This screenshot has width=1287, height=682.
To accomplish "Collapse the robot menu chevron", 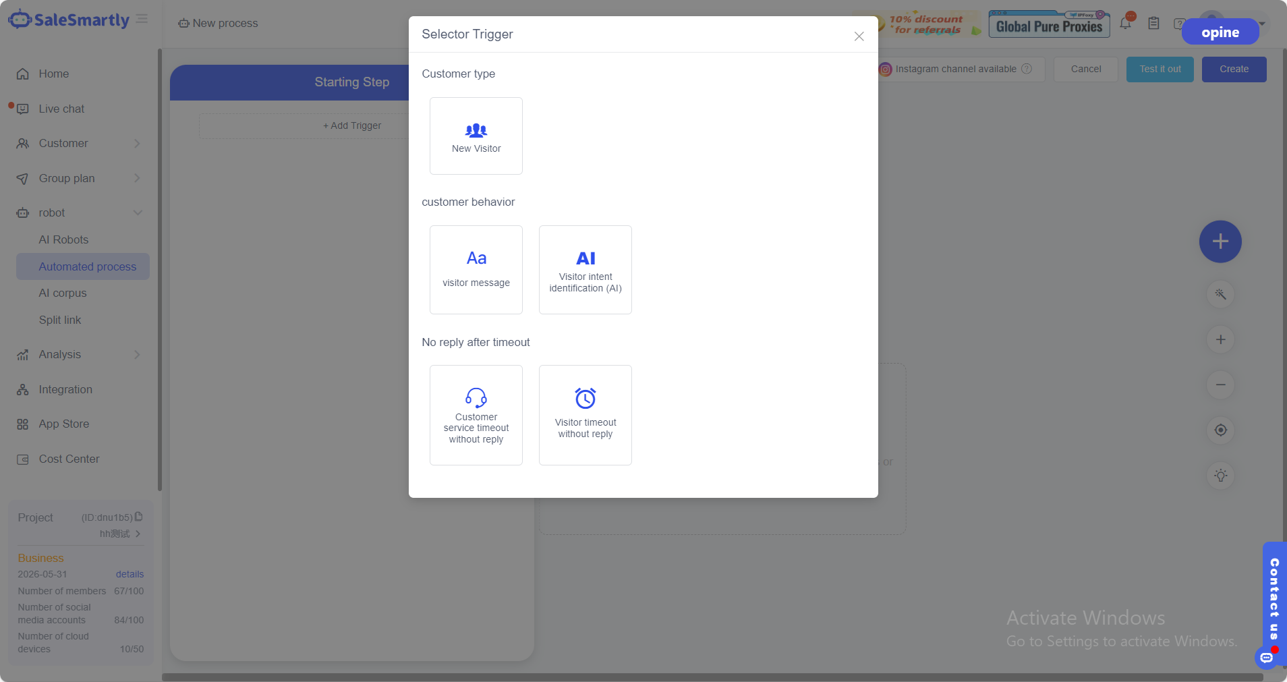I will (x=138, y=213).
